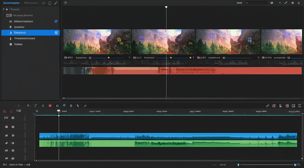Click the red icon in the lower-left timeline toolbar
Viewport: 304px width, 168px height.
[x=50, y=106]
